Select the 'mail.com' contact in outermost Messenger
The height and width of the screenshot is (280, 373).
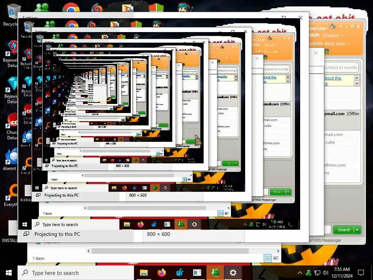click(x=334, y=135)
